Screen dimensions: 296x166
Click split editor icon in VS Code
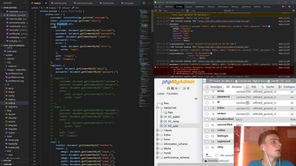tap(144, 3)
